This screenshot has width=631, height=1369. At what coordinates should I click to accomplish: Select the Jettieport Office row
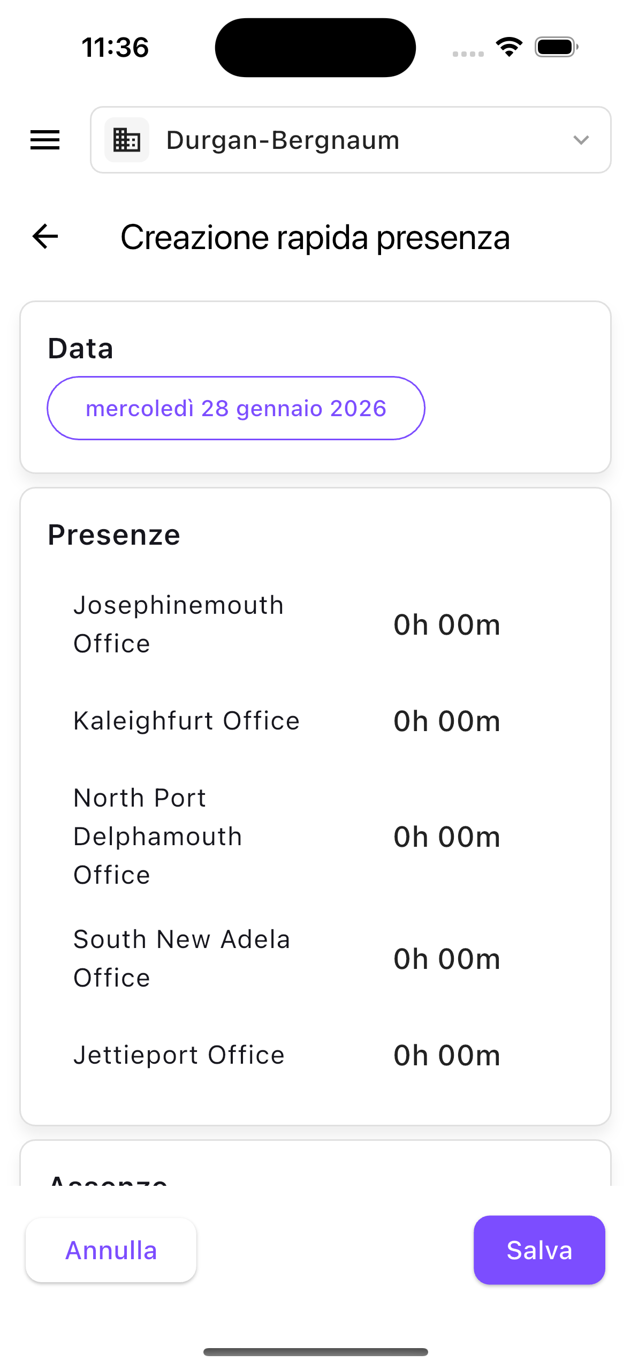pyautogui.click(x=179, y=1055)
